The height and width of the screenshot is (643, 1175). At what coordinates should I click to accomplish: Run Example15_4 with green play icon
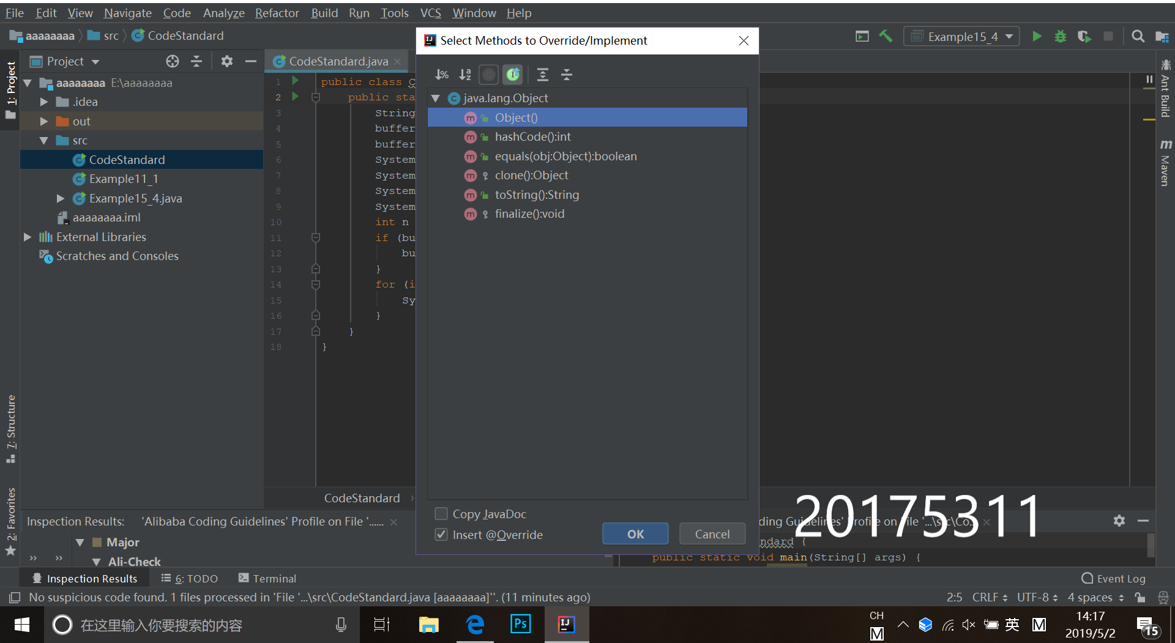click(x=1037, y=37)
